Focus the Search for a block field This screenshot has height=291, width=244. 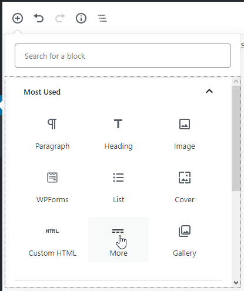pos(123,56)
